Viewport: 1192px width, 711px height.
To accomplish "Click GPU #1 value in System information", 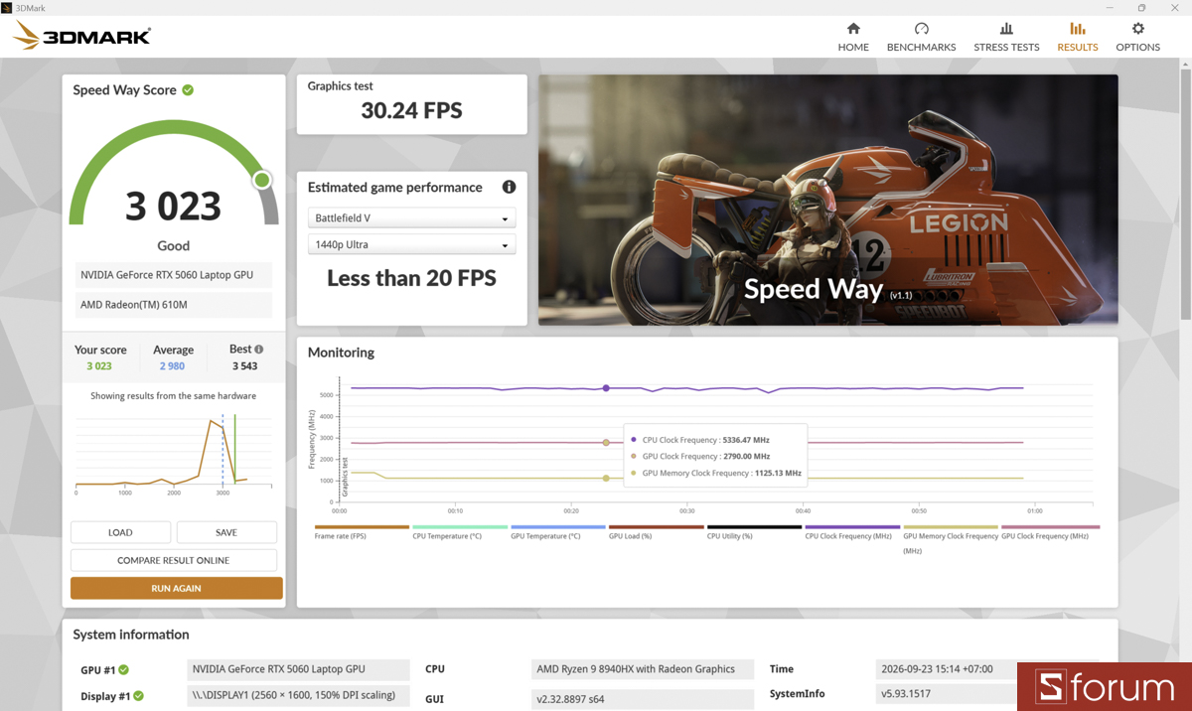I will tap(298, 669).
